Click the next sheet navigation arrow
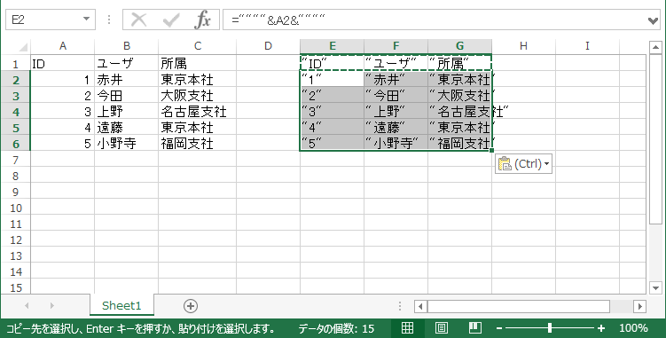 (x=51, y=306)
